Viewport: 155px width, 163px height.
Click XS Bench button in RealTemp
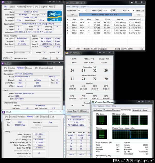(83, 111)
